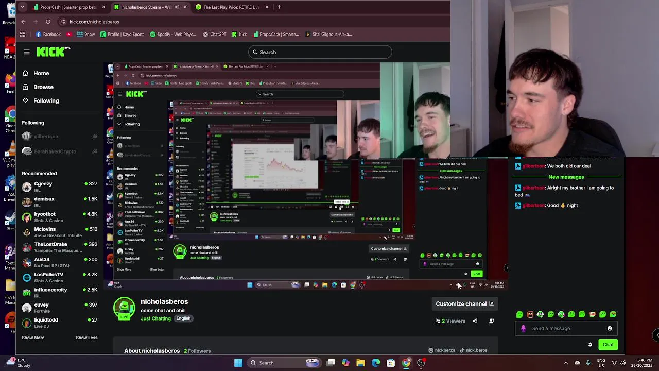
Task: Open the 9now bookmark
Action: click(86, 35)
